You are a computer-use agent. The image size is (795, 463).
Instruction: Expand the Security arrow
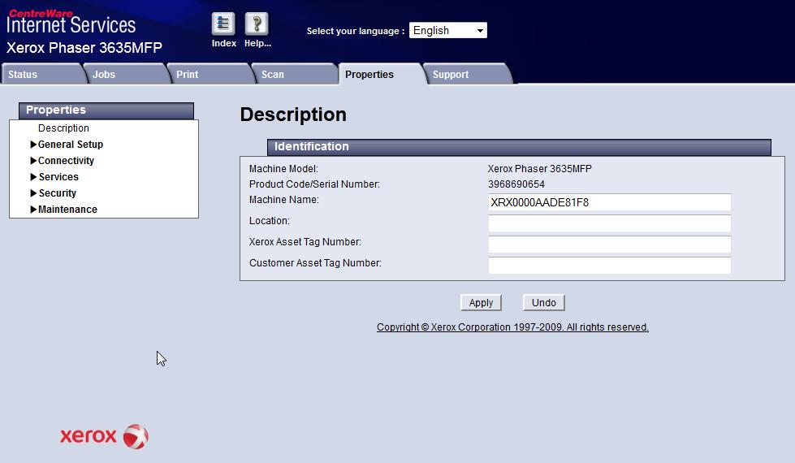33,193
